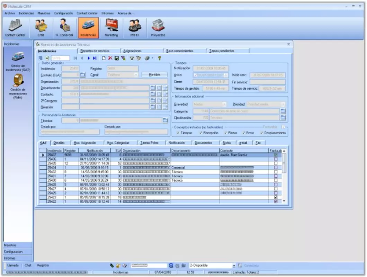Click the incident grid vertical scrollbar
367x277 pixels.
(x=284, y=176)
